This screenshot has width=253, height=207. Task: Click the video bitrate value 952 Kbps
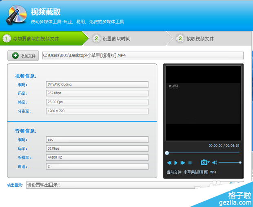tap(97, 93)
